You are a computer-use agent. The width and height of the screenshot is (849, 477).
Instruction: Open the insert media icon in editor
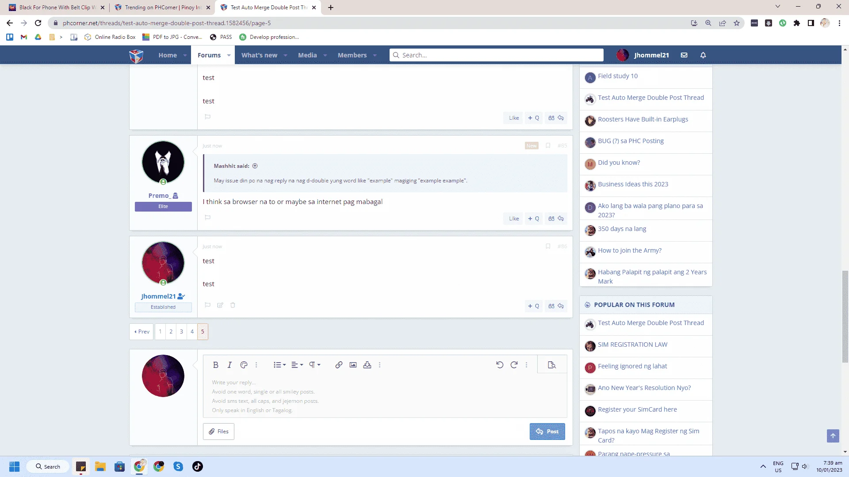[367, 365]
